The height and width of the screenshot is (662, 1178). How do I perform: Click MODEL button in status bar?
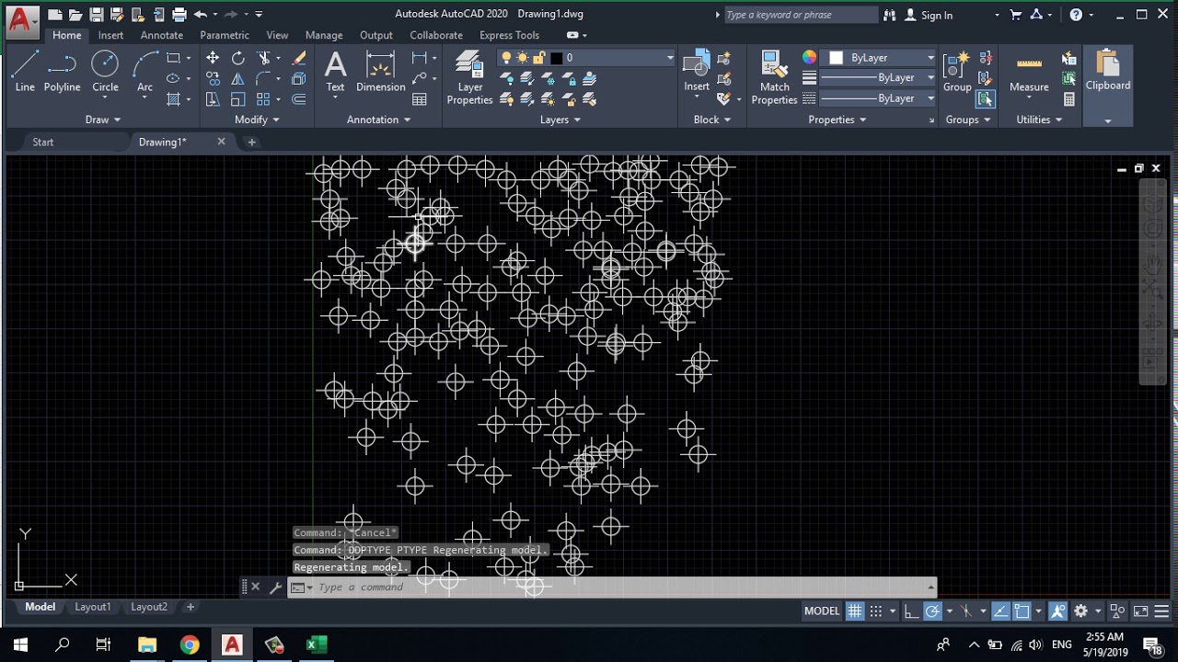(822, 611)
